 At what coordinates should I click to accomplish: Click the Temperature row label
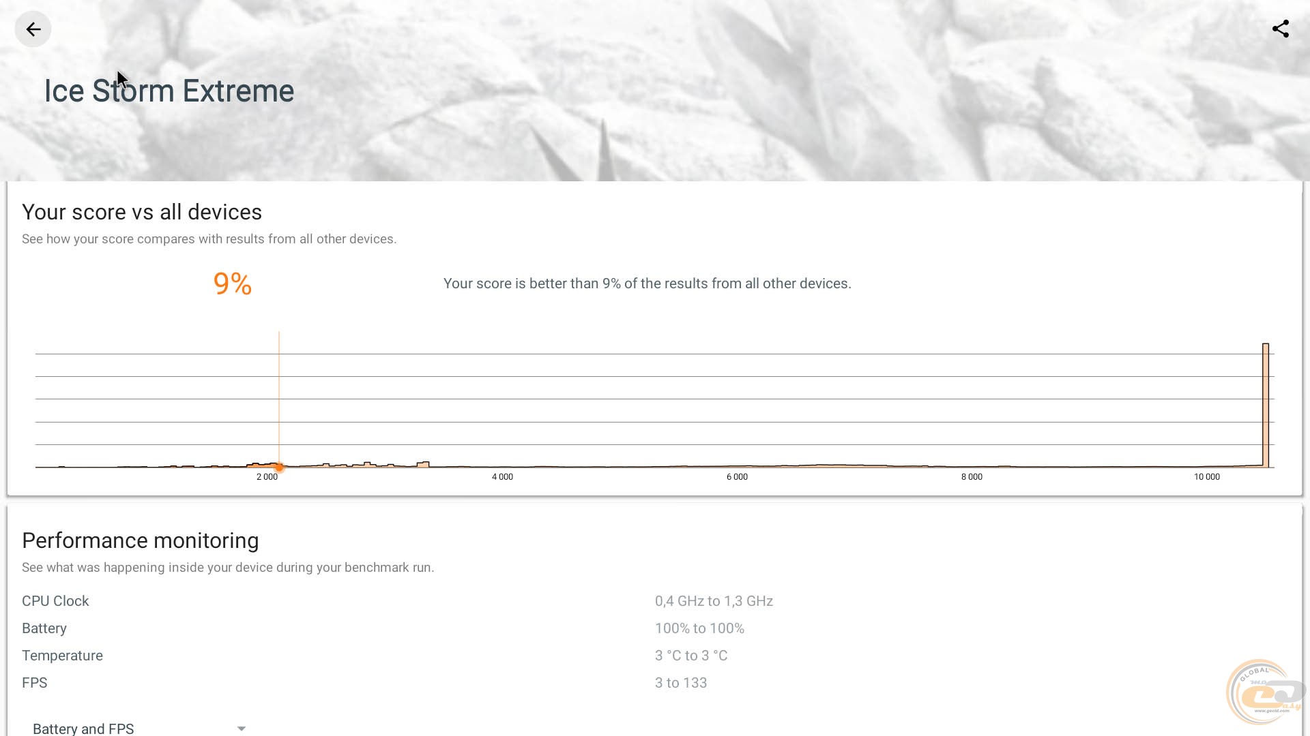pyautogui.click(x=62, y=656)
